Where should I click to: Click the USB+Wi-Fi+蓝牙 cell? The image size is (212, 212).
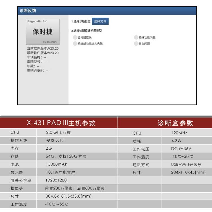click(186, 164)
